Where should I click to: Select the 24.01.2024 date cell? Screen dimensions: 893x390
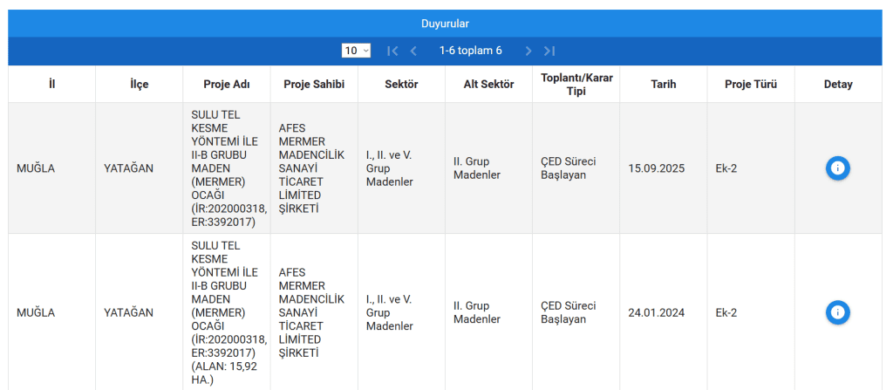tap(657, 312)
